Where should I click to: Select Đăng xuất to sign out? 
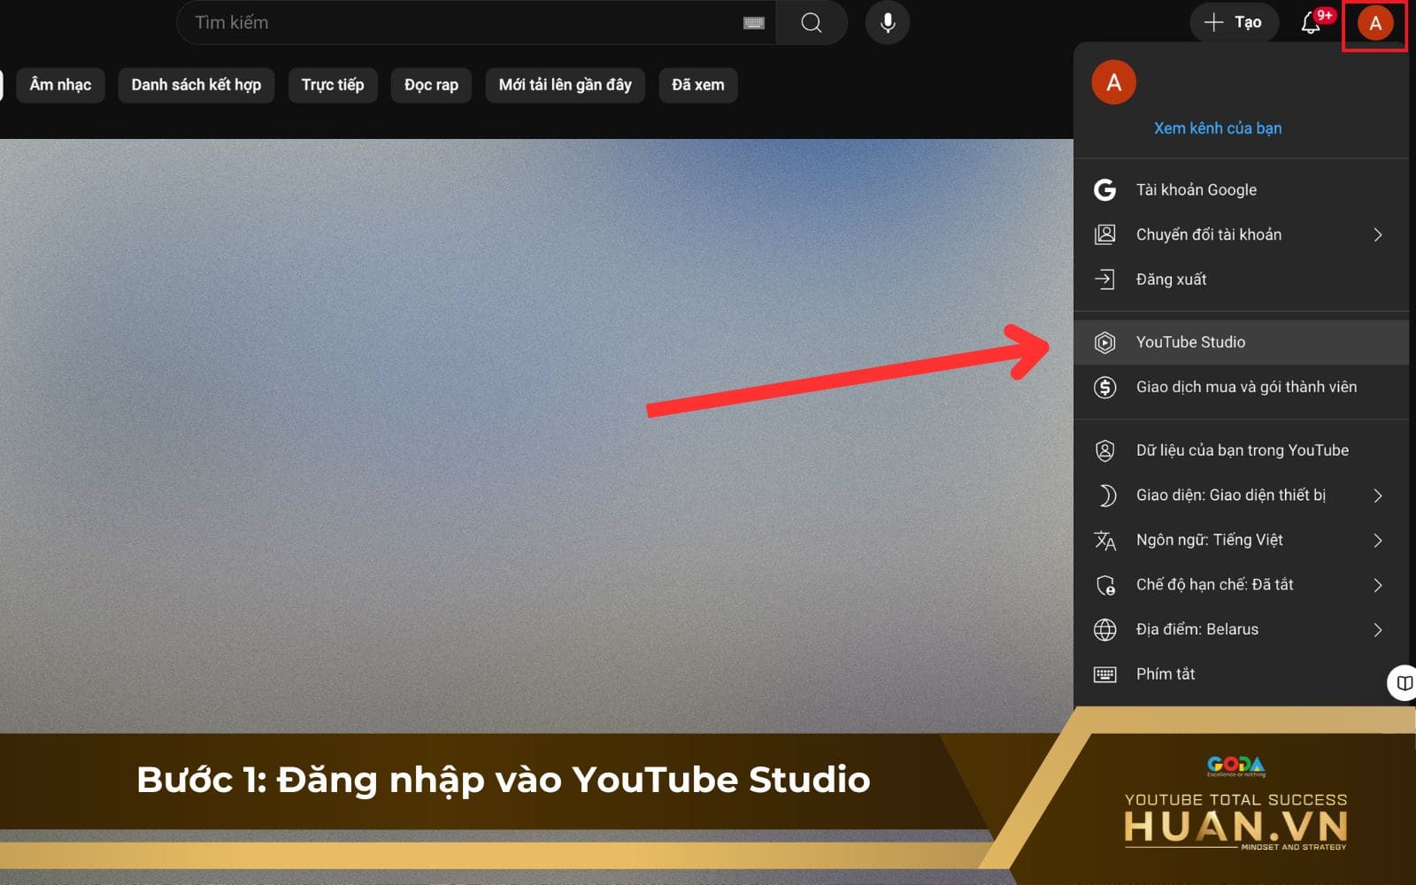(x=1241, y=280)
